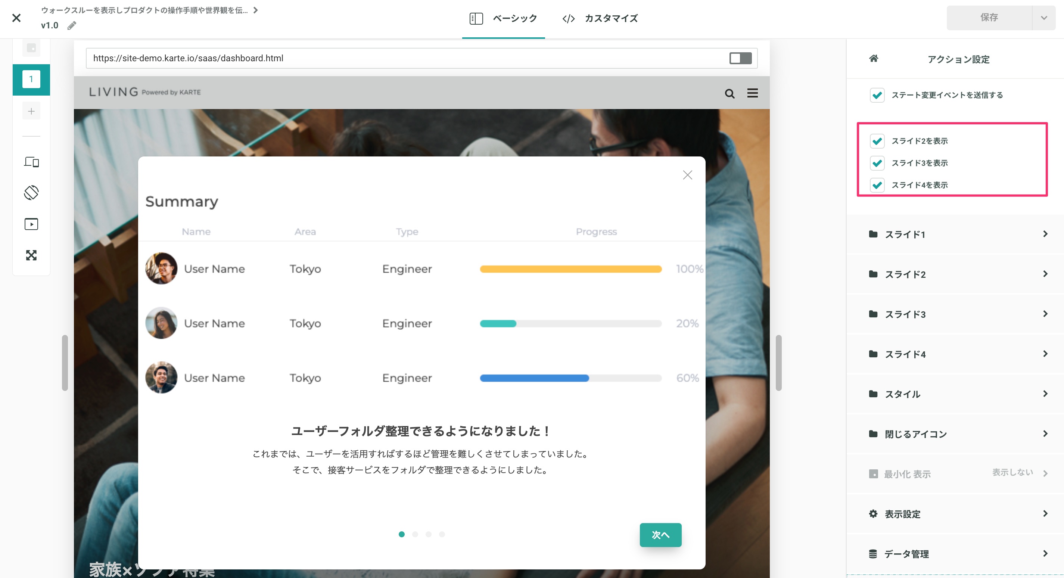Close the editor with the X icon
Viewport: 1064px width, 578px height.
[x=16, y=18]
